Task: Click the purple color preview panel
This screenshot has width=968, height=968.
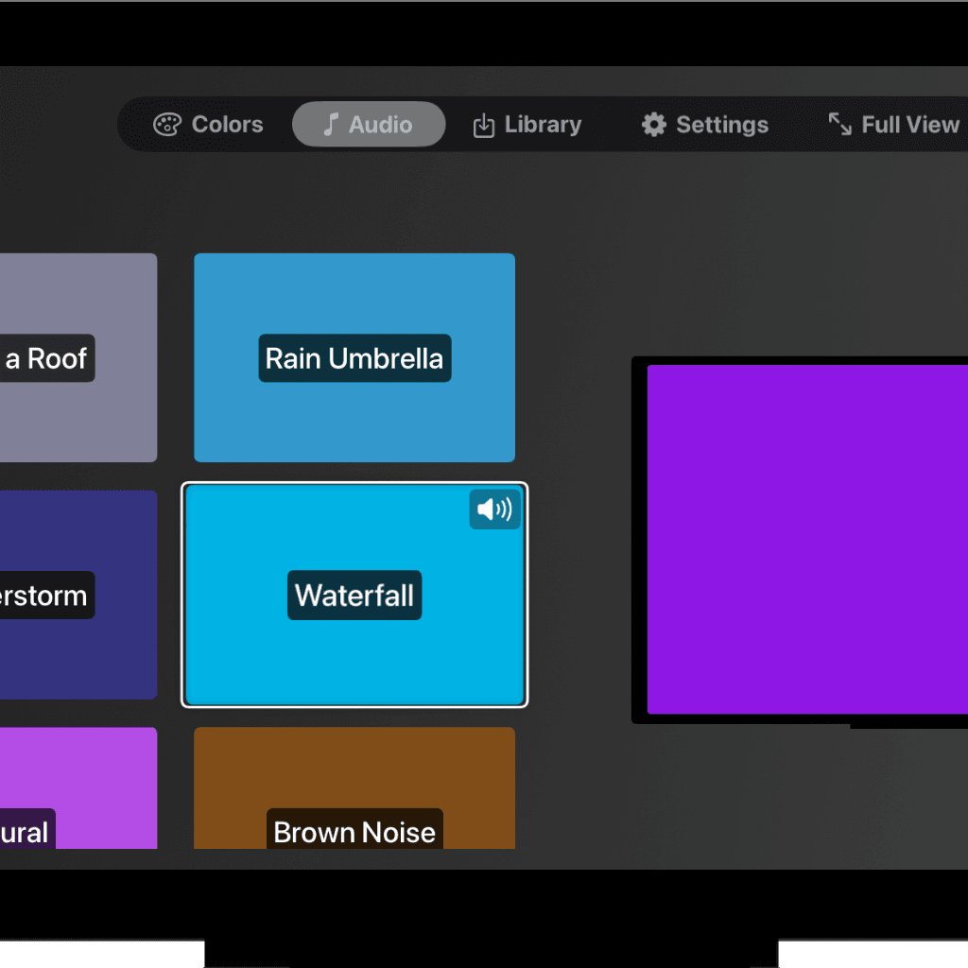Action: (x=807, y=539)
